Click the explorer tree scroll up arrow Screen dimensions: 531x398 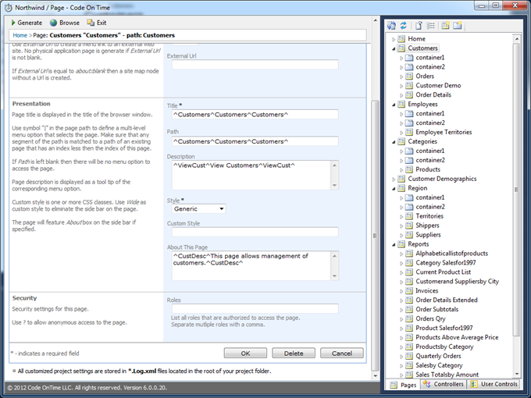click(517, 39)
